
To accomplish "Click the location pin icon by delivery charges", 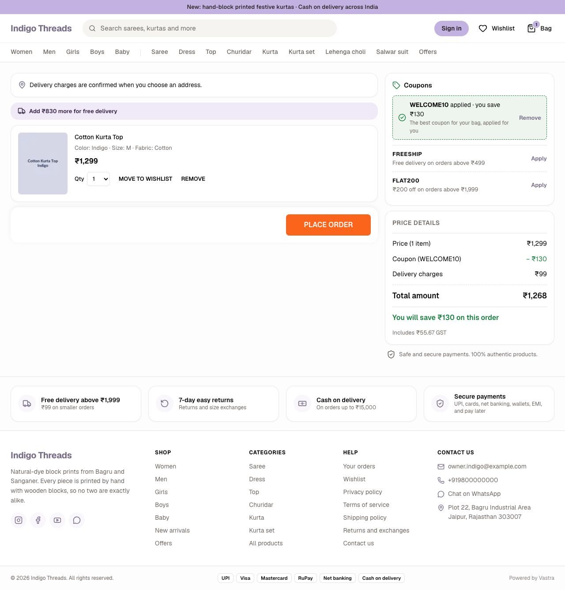I will click(22, 85).
